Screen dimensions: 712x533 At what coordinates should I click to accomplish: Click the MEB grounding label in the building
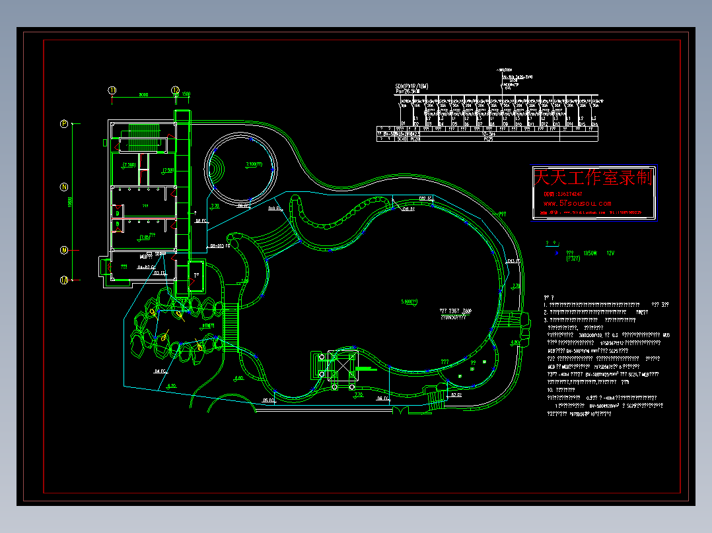coord(145,257)
